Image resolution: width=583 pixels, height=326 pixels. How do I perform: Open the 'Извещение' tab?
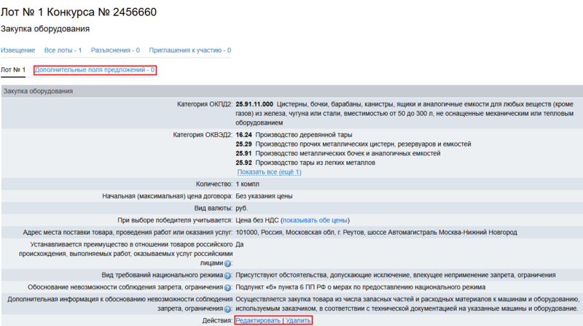coord(17,50)
